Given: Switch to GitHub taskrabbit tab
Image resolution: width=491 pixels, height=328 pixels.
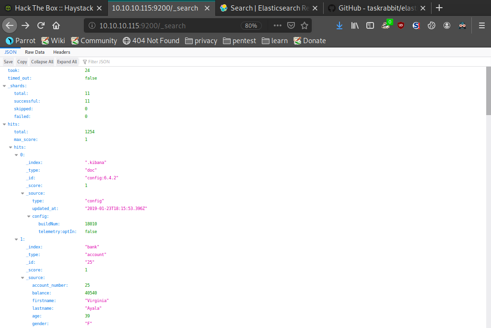Looking at the screenshot, I should tap(377, 8).
